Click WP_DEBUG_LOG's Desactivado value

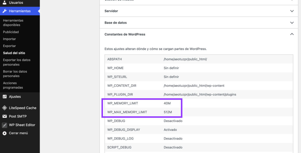coord(173,139)
